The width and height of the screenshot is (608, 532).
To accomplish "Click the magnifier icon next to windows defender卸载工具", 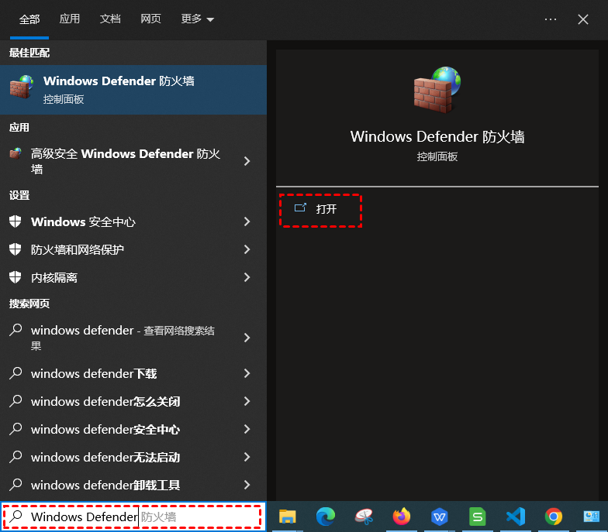I will (16, 485).
